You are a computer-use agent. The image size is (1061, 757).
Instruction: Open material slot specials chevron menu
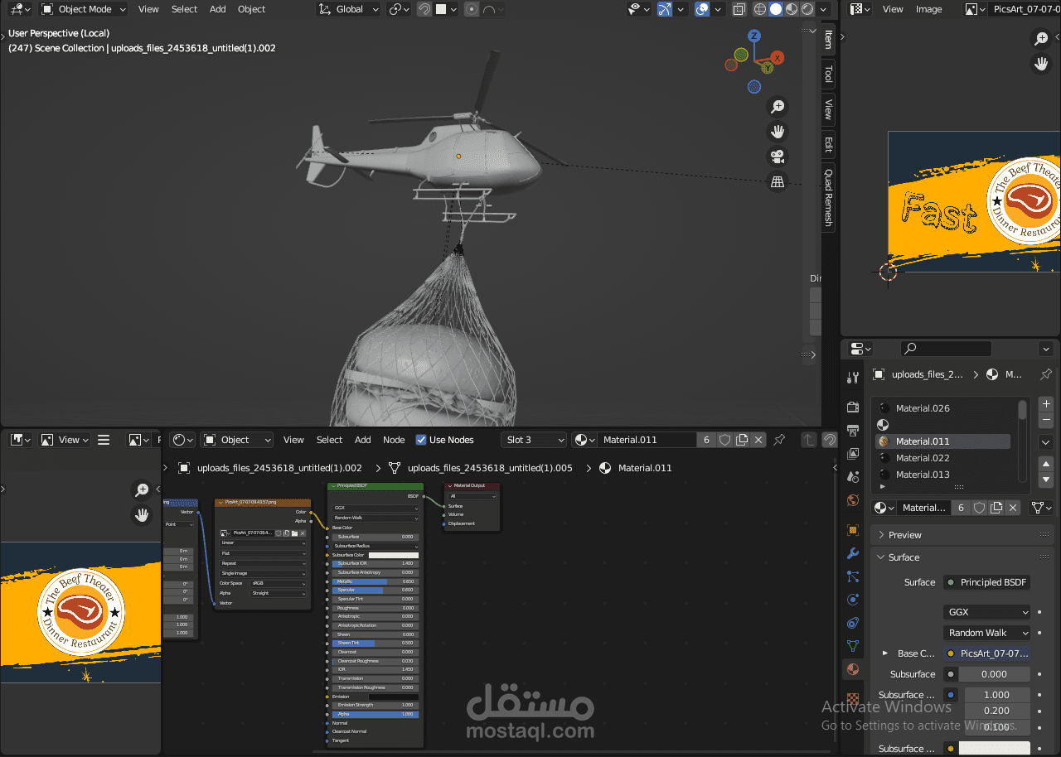pyautogui.click(x=1046, y=442)
